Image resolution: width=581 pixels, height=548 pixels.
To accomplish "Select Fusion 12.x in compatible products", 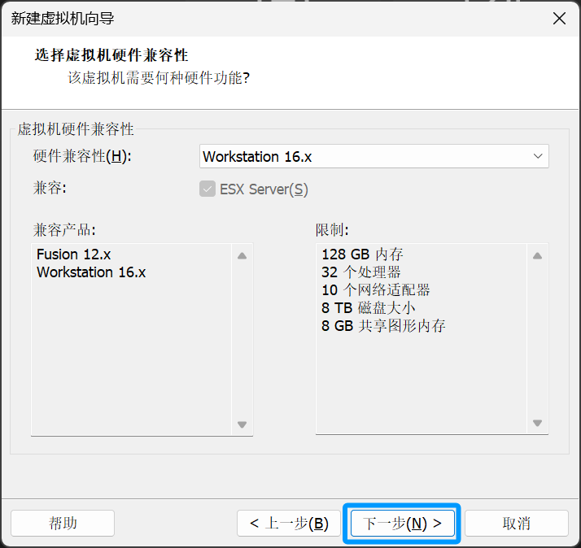I will pos(74,254).
